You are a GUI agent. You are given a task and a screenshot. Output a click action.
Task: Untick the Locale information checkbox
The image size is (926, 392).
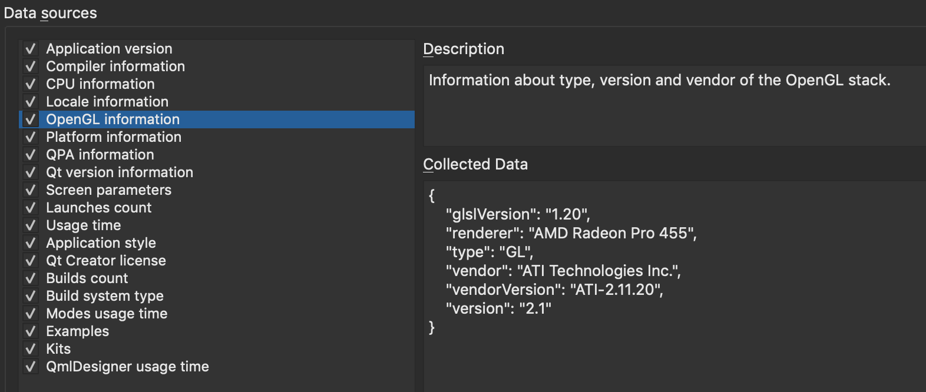[31, 102]
